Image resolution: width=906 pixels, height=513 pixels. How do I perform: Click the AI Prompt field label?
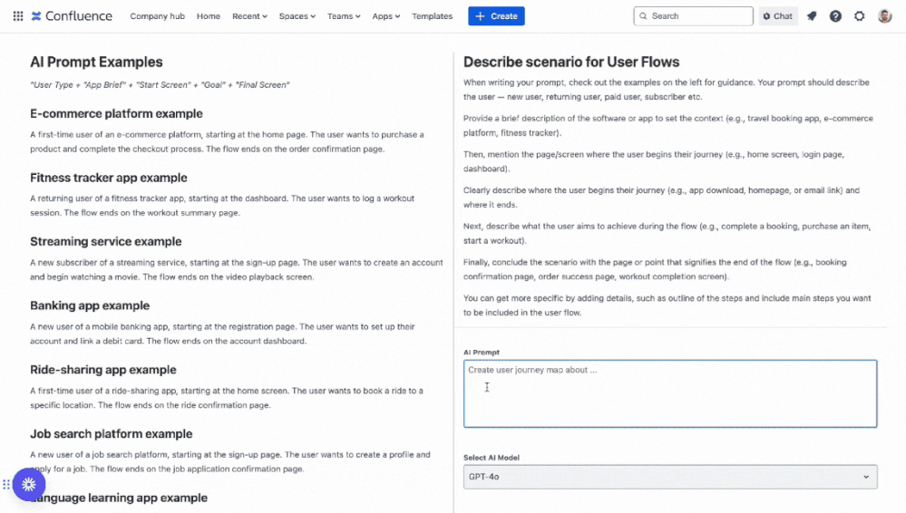[482, 352]
